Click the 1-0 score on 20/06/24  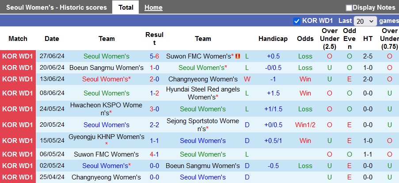click(154, 68)
